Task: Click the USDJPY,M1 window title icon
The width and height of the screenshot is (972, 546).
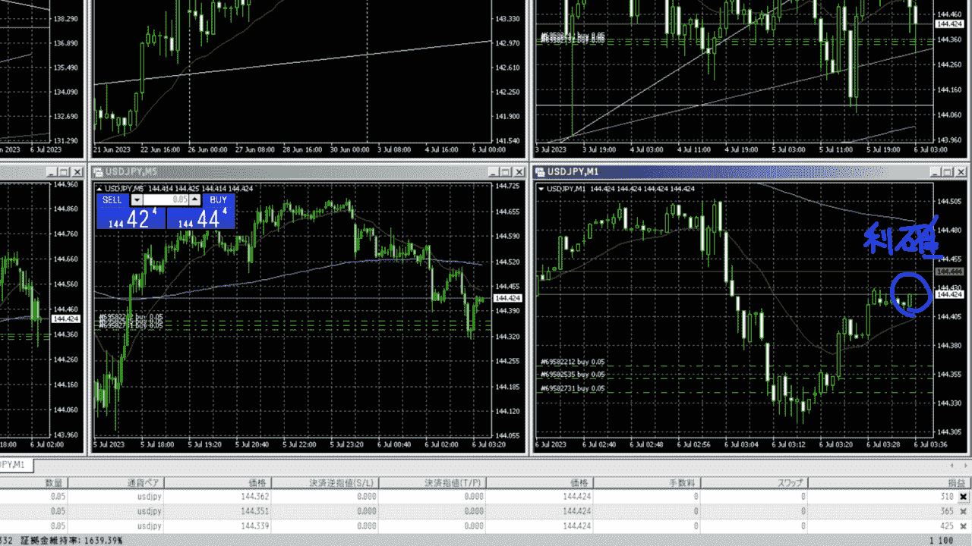Action: pos(541,171)
